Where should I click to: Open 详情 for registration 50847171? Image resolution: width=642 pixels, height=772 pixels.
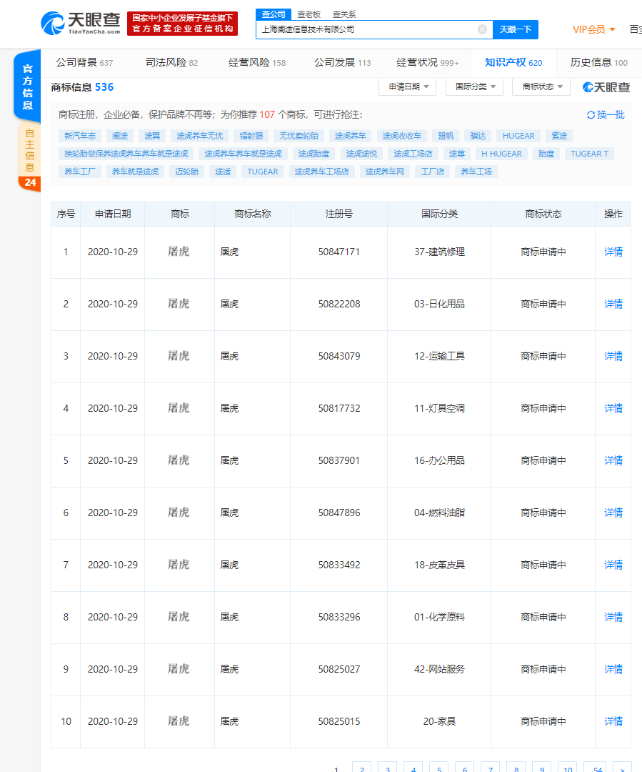click(613, 252)
